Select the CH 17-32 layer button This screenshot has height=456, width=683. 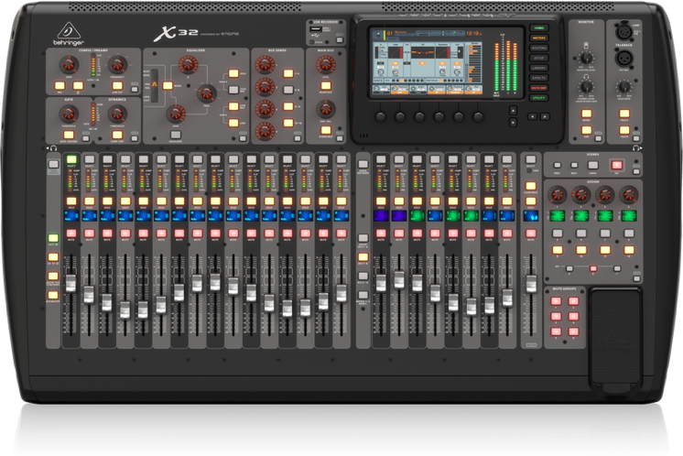(x=53, y=257)
